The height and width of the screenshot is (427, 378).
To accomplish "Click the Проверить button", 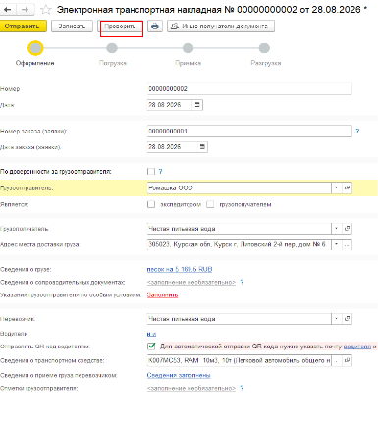I will pyautogui.click(x=121, y=27).
